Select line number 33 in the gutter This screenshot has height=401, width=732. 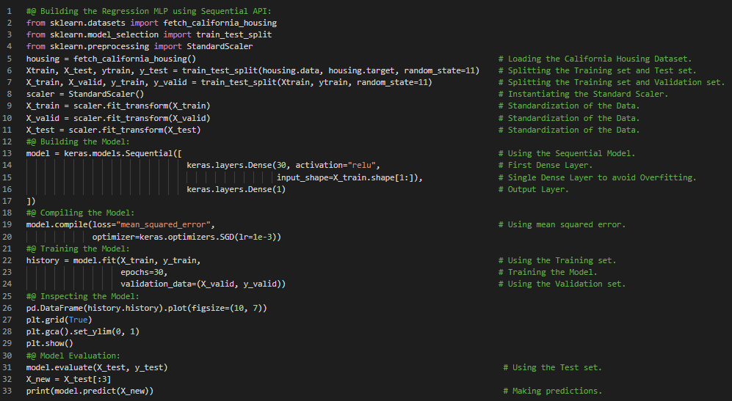pos(7,391)
